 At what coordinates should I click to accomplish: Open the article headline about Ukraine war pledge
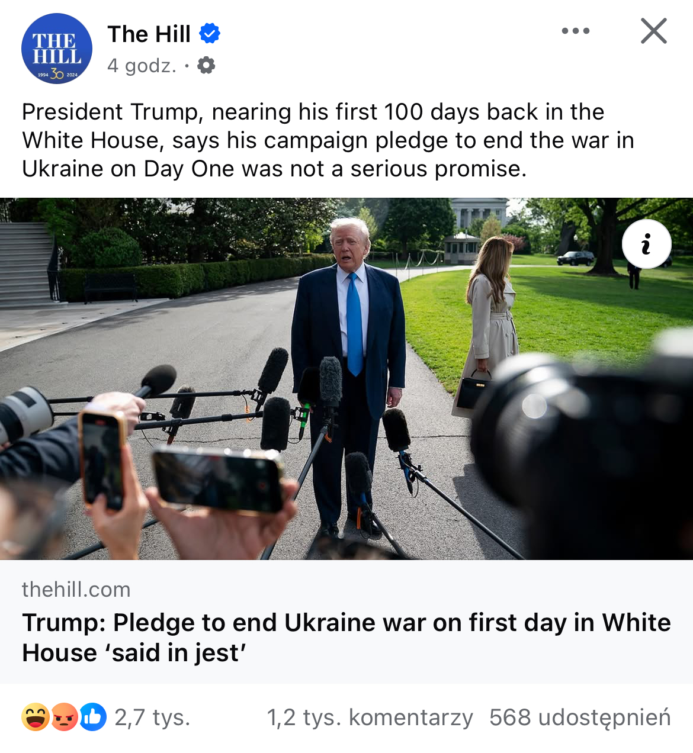pos(346,638)
